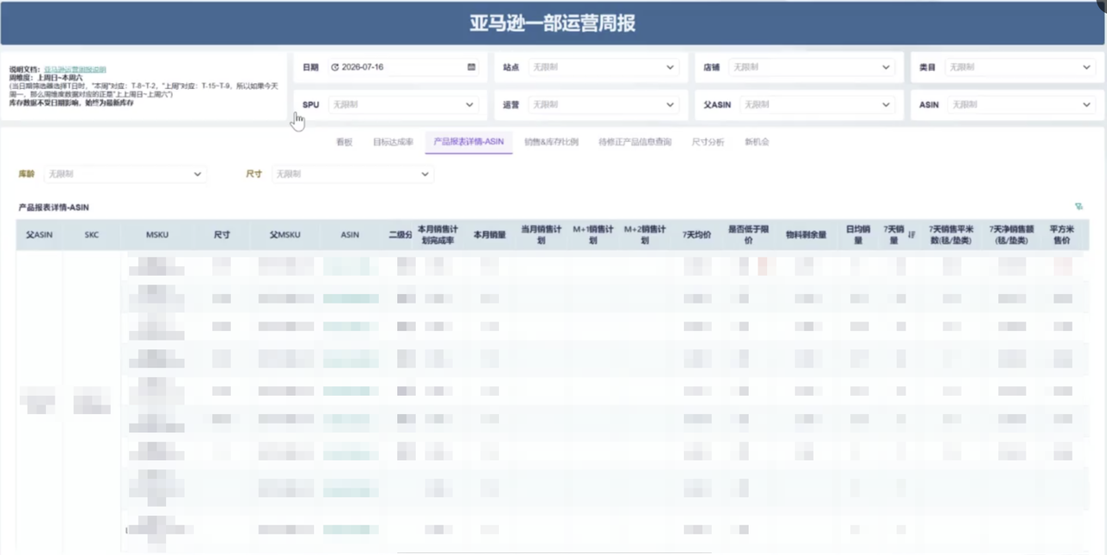
Task: Switch to the 目标达成率 tab
Action: [x=393, y=142]
